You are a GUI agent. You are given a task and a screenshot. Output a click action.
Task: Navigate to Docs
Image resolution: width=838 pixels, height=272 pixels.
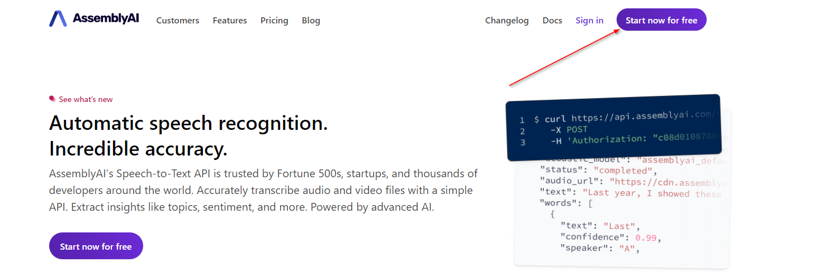point(552,21)
